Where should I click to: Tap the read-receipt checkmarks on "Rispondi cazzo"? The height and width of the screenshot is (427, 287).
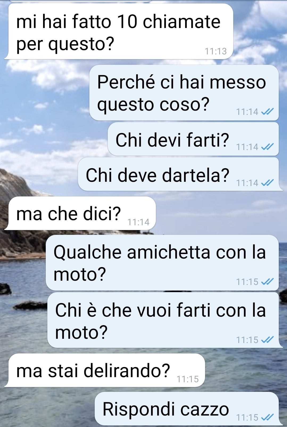point(267,417)
